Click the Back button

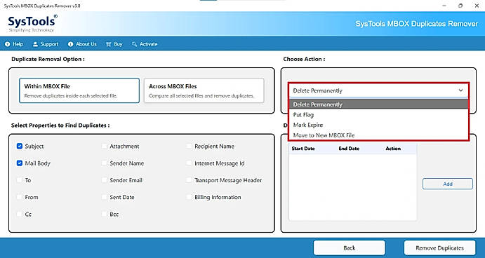350,247
